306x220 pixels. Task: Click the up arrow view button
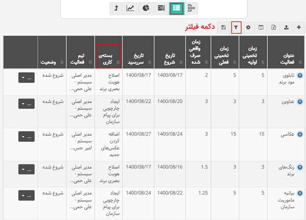coord(116,8)
